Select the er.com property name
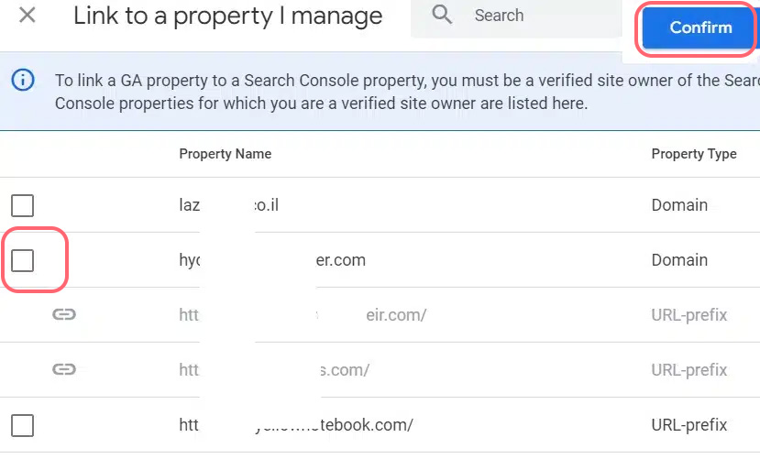 [x=272, y=260]
